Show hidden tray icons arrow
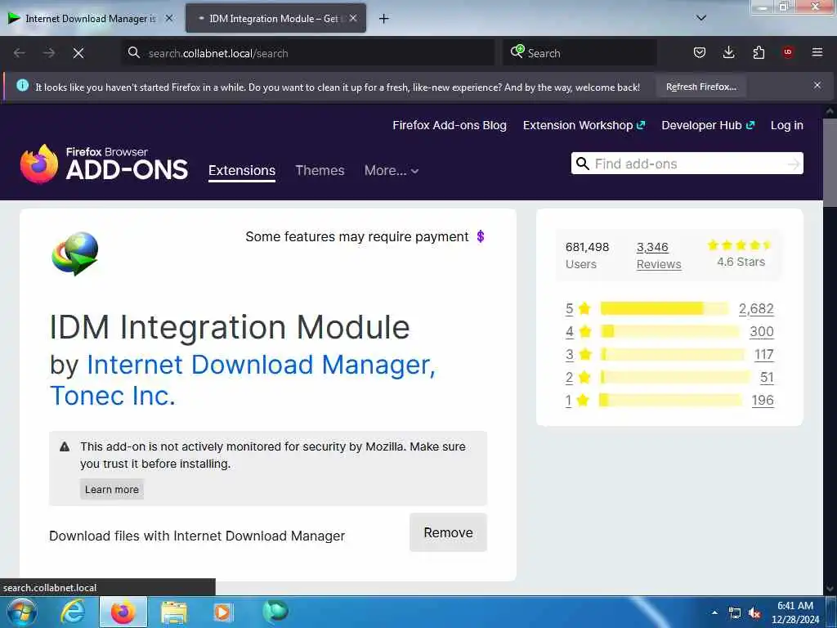Screen dimensions: 837x628 pyautogui.click(x=714, y=612)
